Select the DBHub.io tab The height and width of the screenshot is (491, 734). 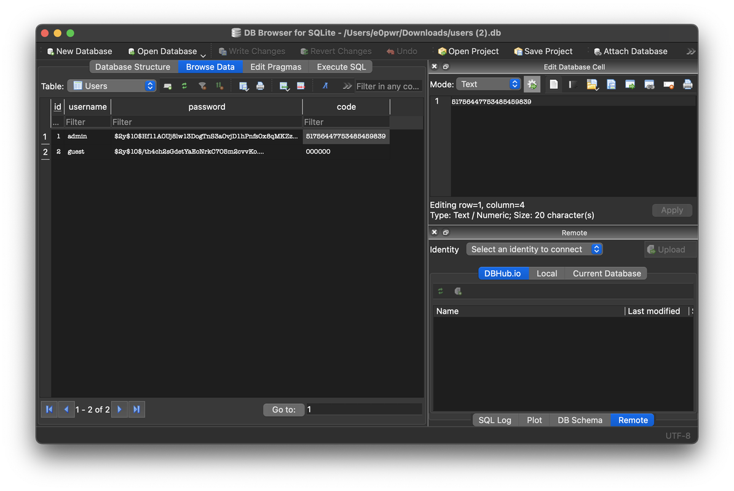503,273
